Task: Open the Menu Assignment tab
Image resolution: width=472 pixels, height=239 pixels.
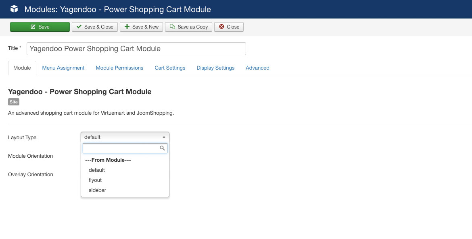Action: pos(63,68)
